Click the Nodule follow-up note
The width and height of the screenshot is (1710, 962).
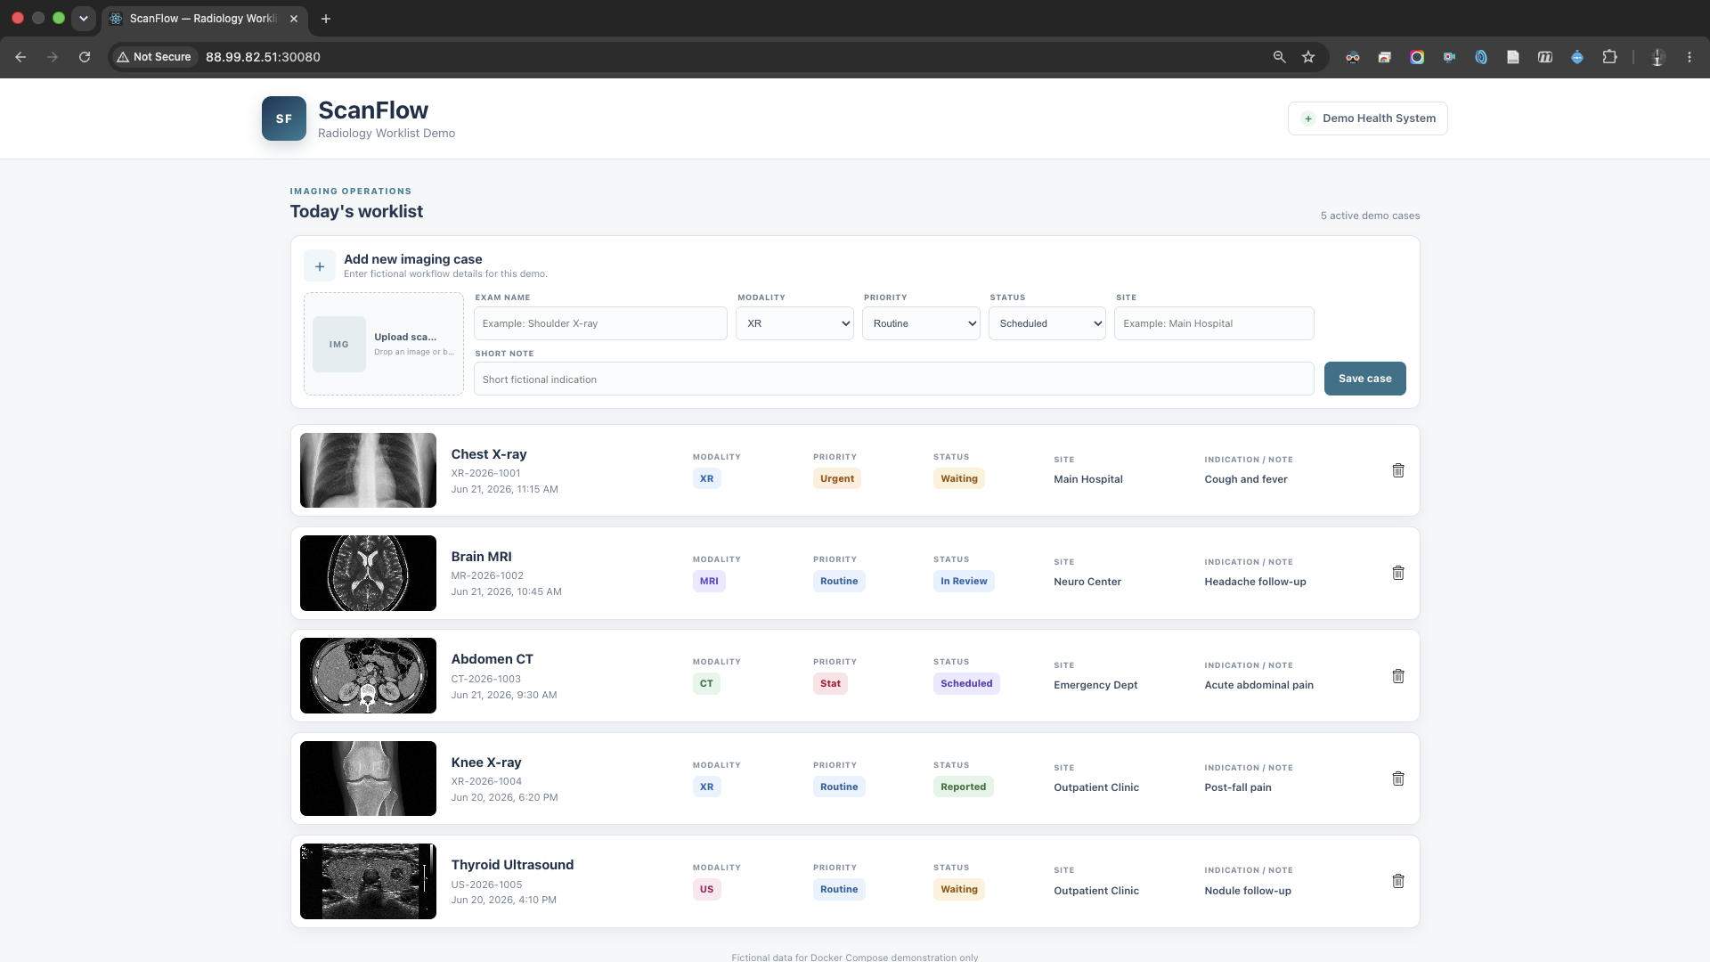tap(1248, 891)
